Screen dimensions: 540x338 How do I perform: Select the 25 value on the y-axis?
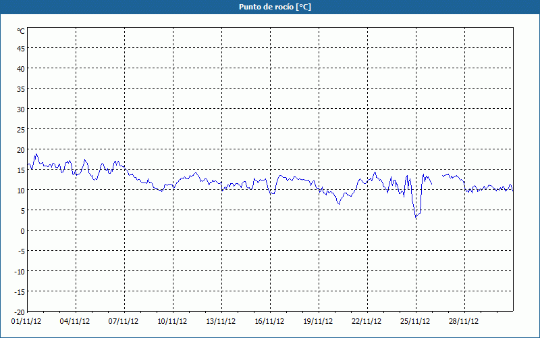[21, 130]
